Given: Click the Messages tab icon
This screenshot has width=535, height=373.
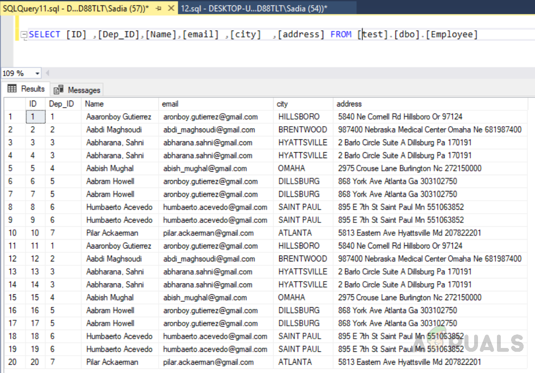Looking at the screenshot, I should [x=59, y=90].
